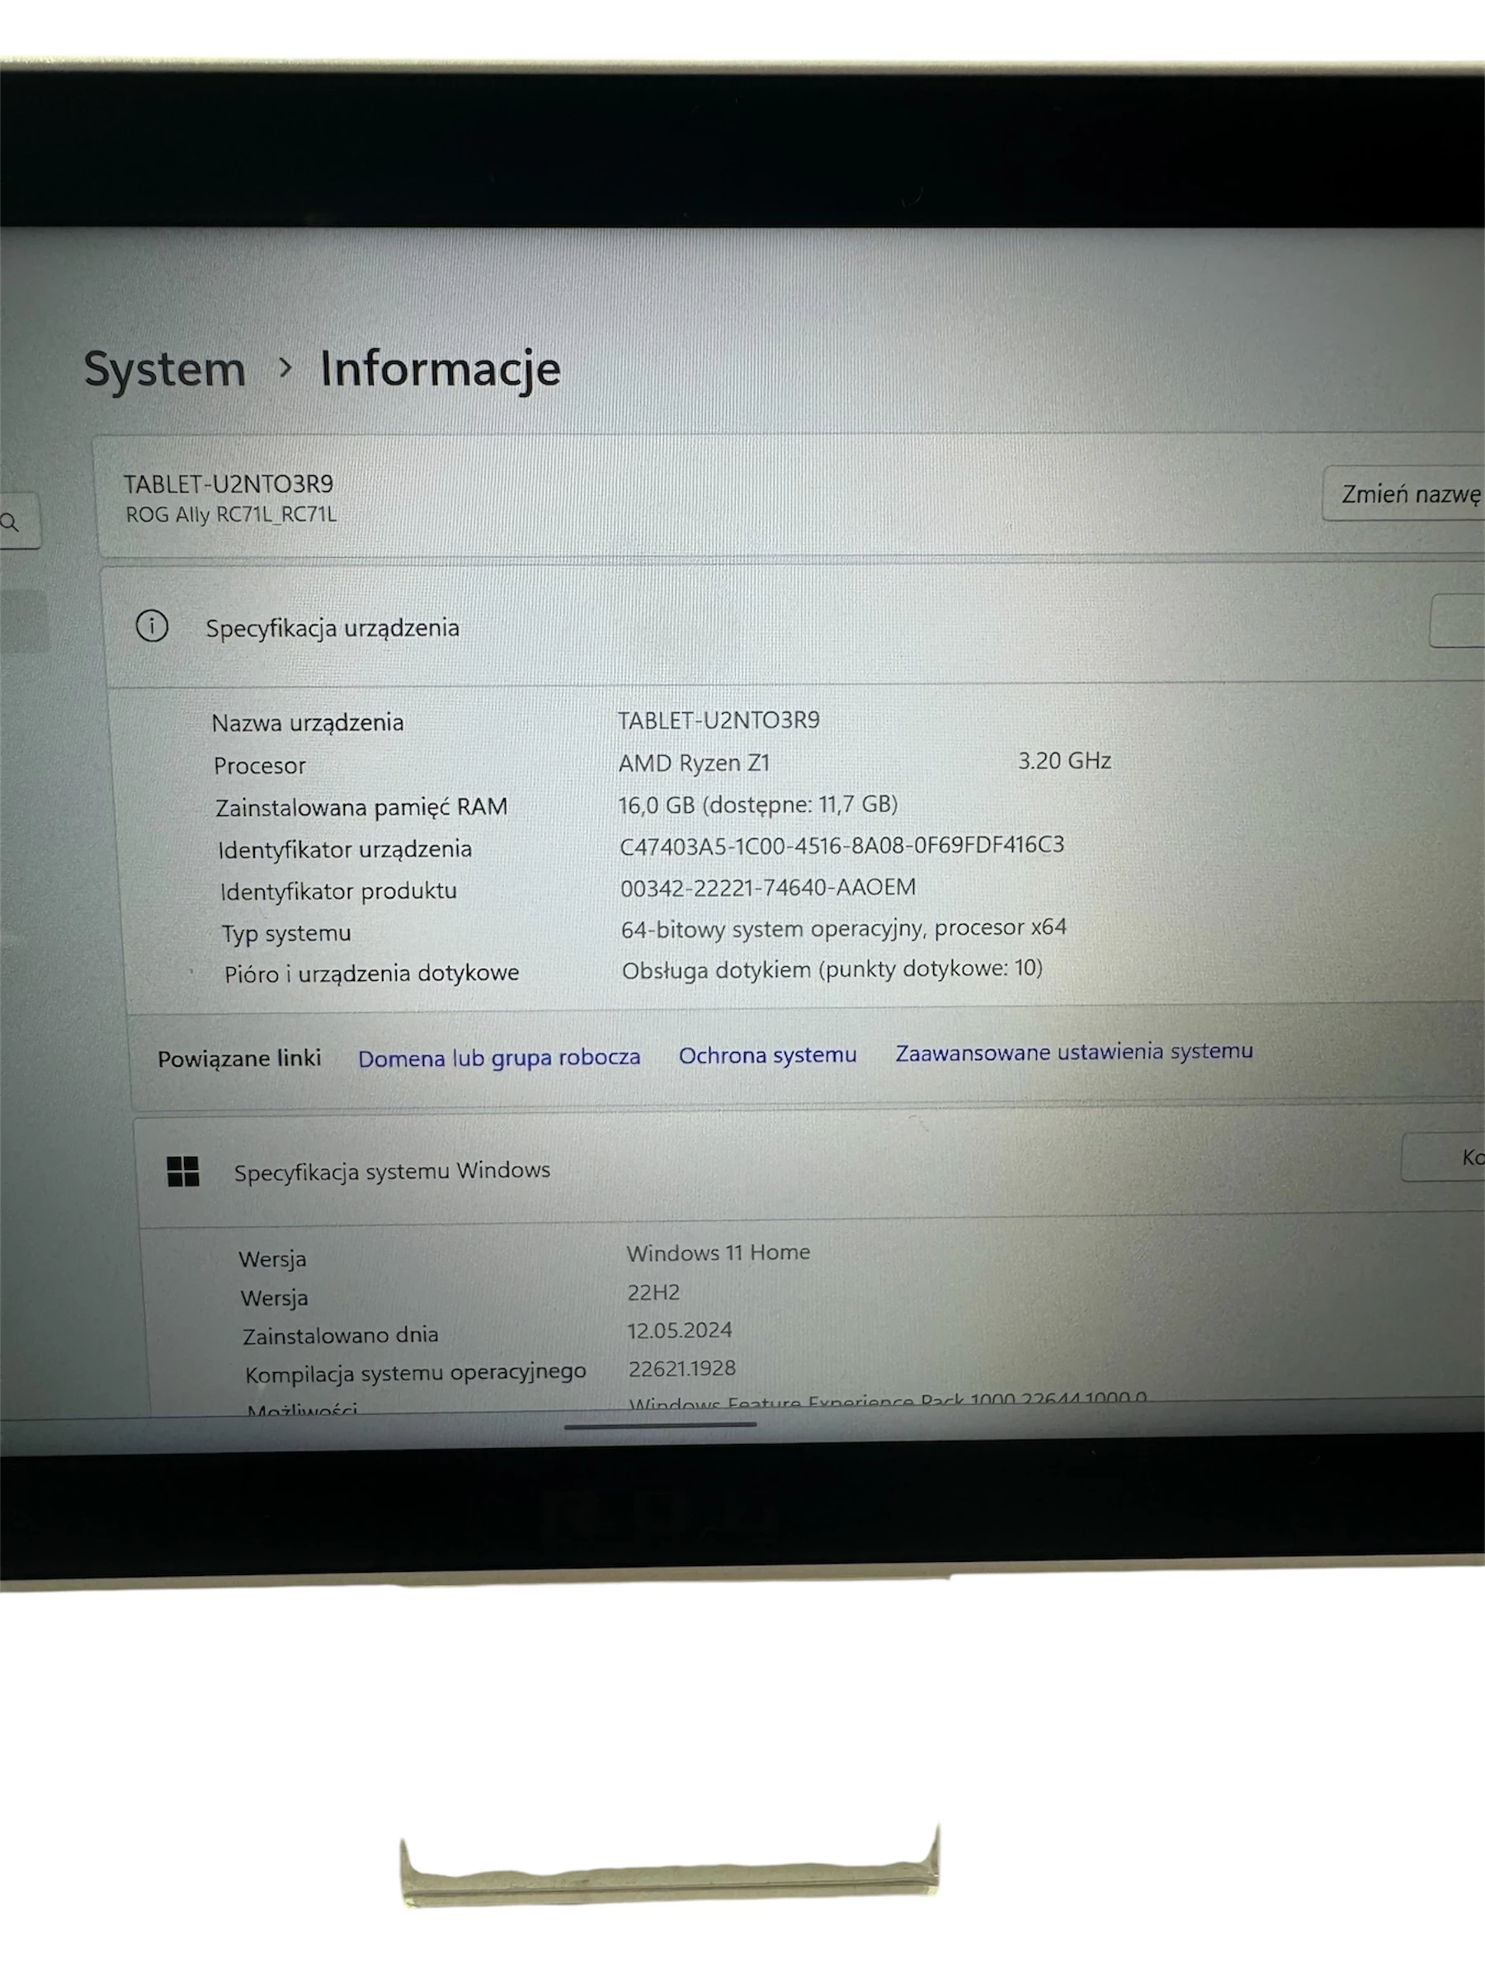Viewport: 1485px width, 1977px height.
Task: Select the Powiązane linki label
Action: (238, 1059)
